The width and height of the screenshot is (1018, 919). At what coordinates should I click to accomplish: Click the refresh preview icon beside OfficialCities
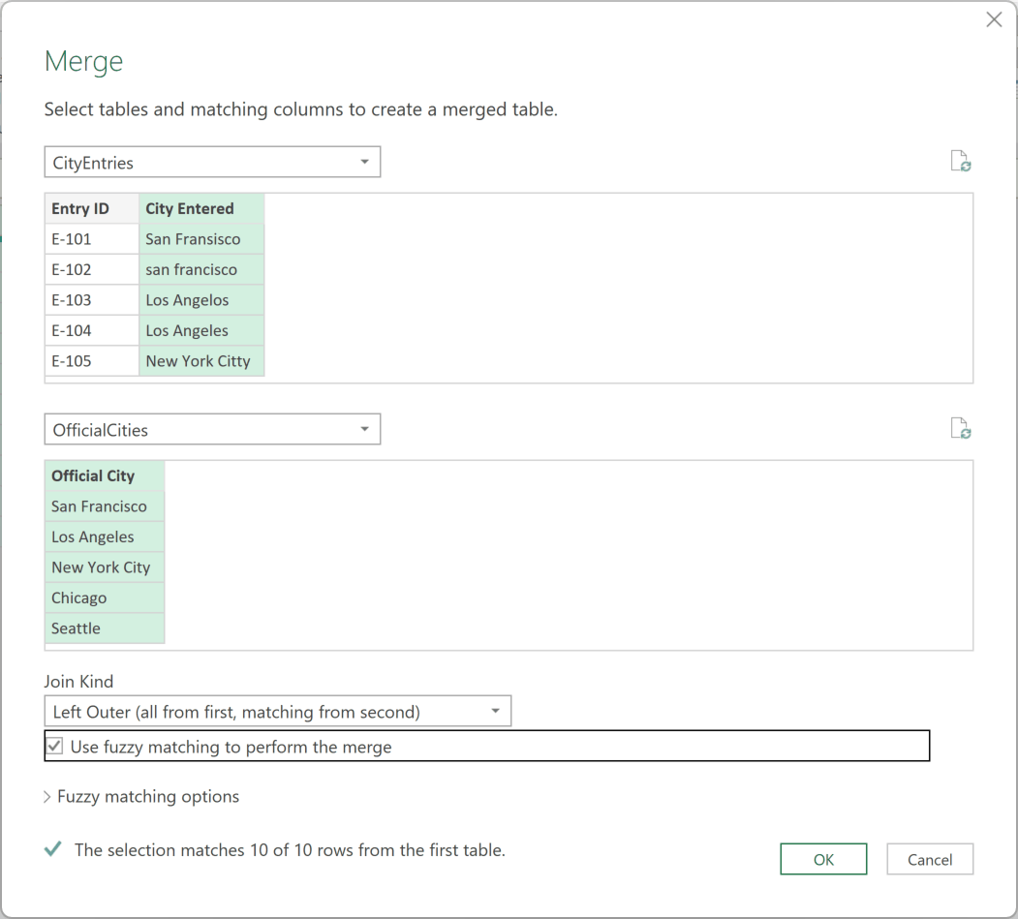click(x=960, y=428)
